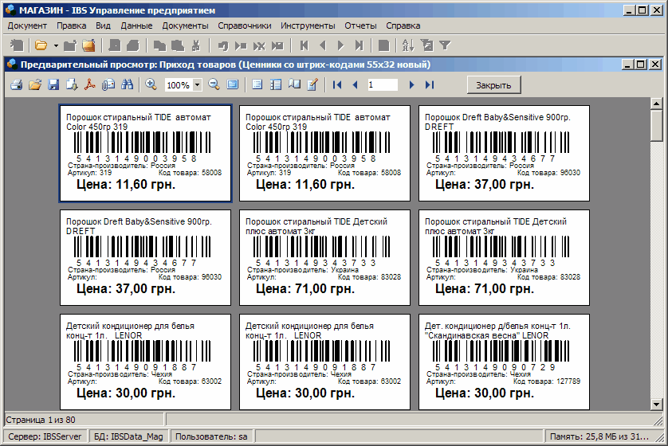This screenshot has width=668, height=446.
Task: Select the Dreft Baby&Sensitive label in top row
Action: click(x=503, y=152)
